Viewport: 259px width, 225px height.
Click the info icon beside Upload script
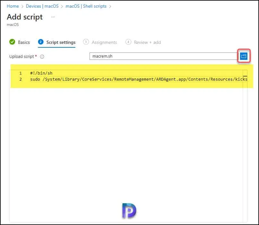[x=42, y=57]
